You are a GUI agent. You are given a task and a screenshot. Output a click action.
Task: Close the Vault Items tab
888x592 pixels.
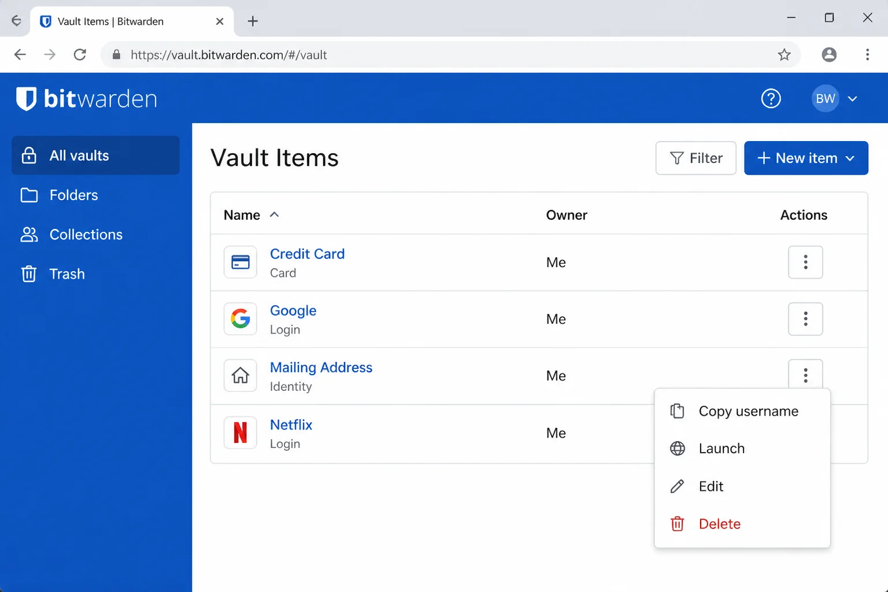tap(220, 21)
